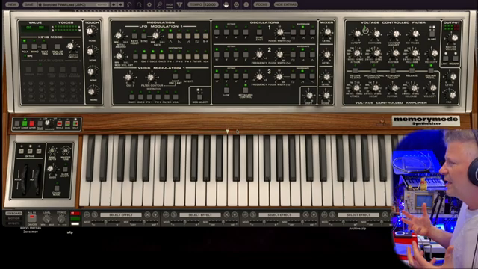This screenshot has width=478, height=269.
Task: Switch to KEYBOARD tab
Action: [x=13, y=213]
